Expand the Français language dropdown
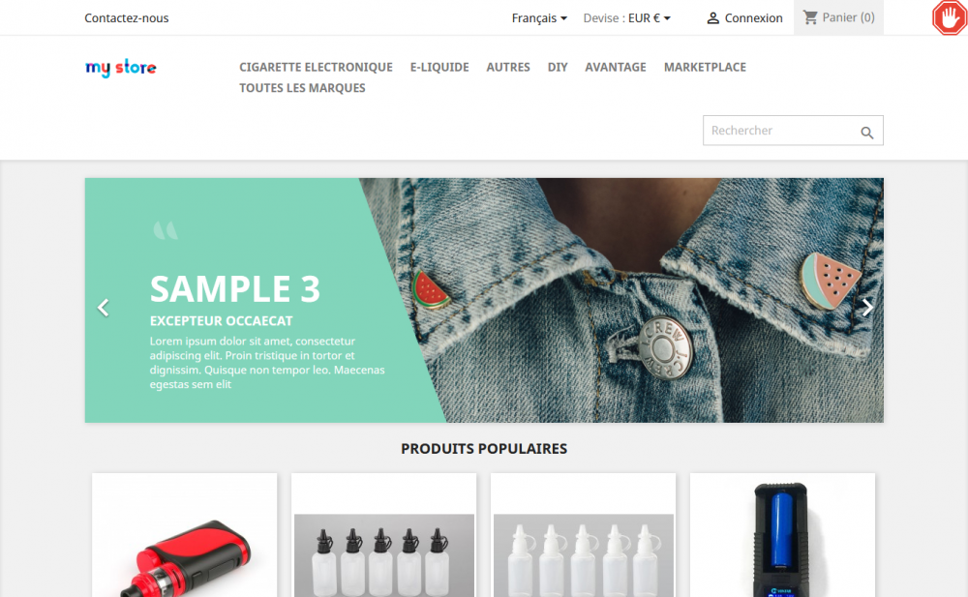The image size is (968, 597). [539, 18]
